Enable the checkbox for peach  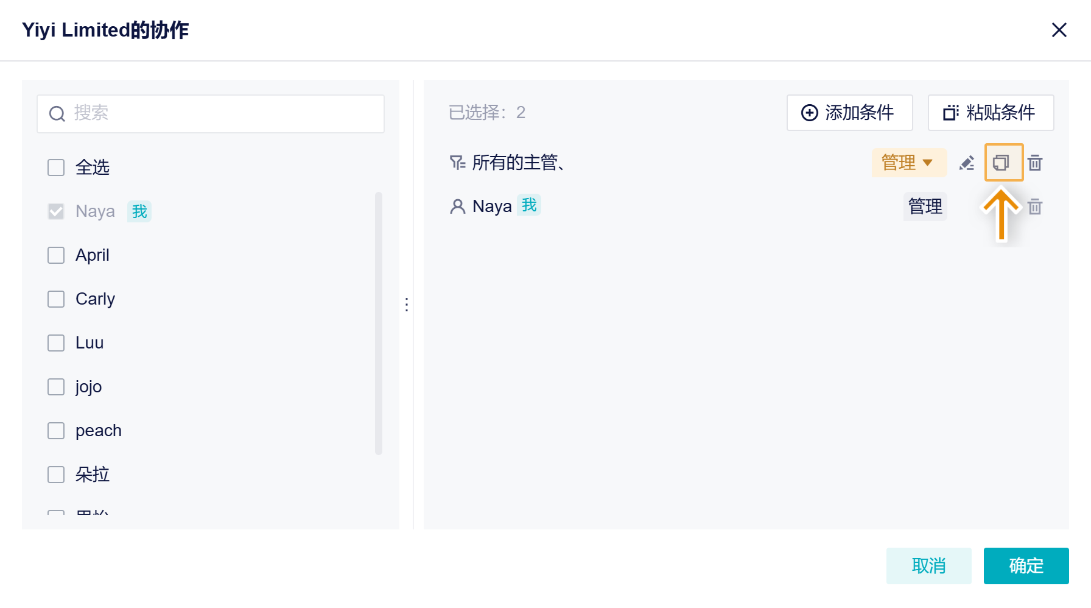pyautogui.click(x=55, y=430)
